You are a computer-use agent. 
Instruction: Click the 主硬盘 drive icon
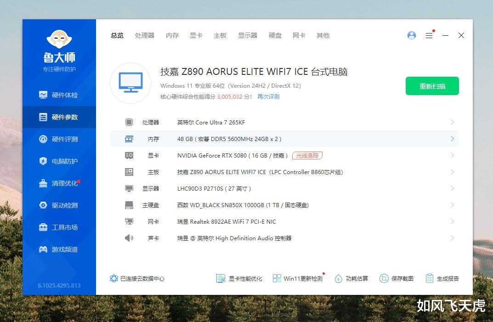pos(129,205)
